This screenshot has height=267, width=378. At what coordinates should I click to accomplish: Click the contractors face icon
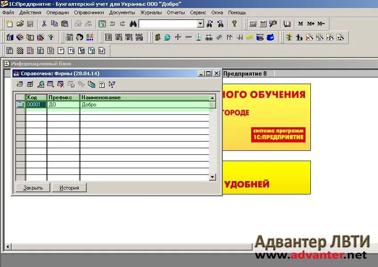(x=80, y=37)
